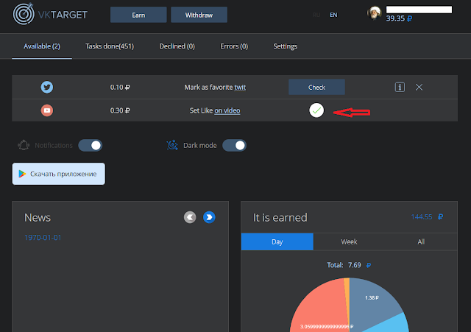The width and height of the screenshot is (471, 332).
Task: Click the Dark mode moon icon
Action: [172, 145]
